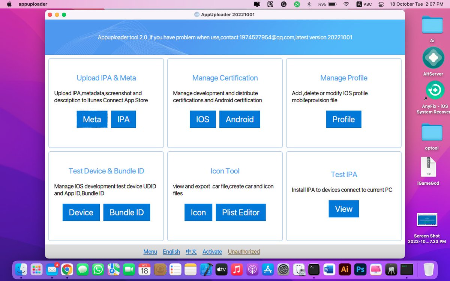Open Control Center in menu bar
Image resolution: width=450 pixels, height=281 pixels.
pos(381,4)
